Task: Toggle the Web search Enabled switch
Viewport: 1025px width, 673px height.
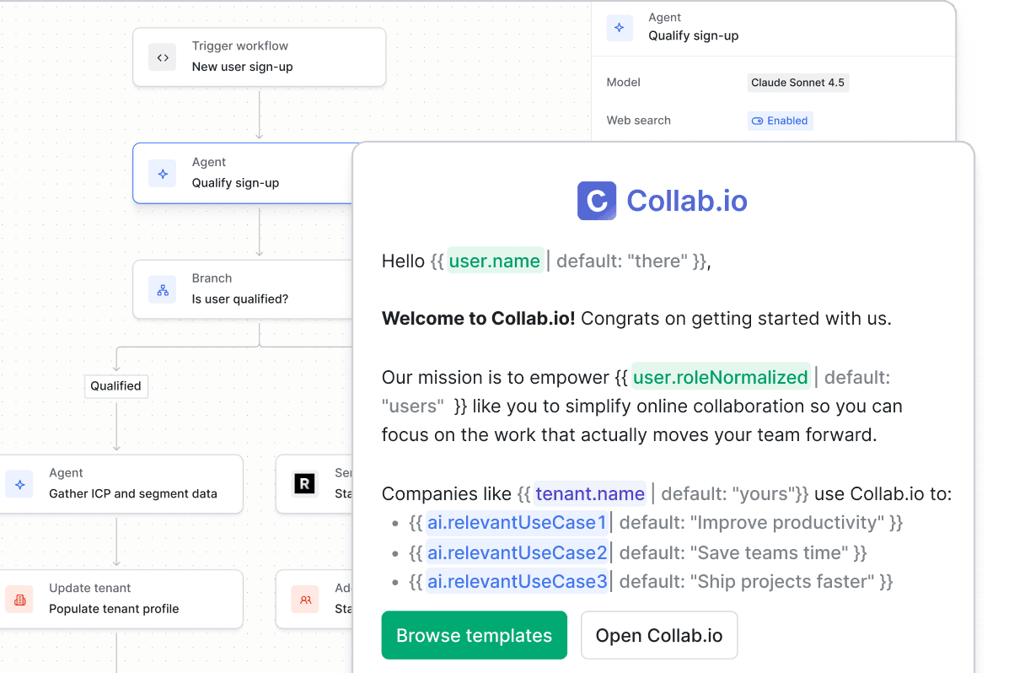Action: 780,121
